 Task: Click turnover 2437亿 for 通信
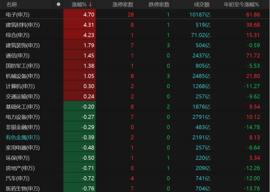(x=201, y=56)
